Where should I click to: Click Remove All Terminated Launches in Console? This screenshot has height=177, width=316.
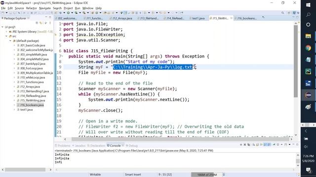(248, 145)
